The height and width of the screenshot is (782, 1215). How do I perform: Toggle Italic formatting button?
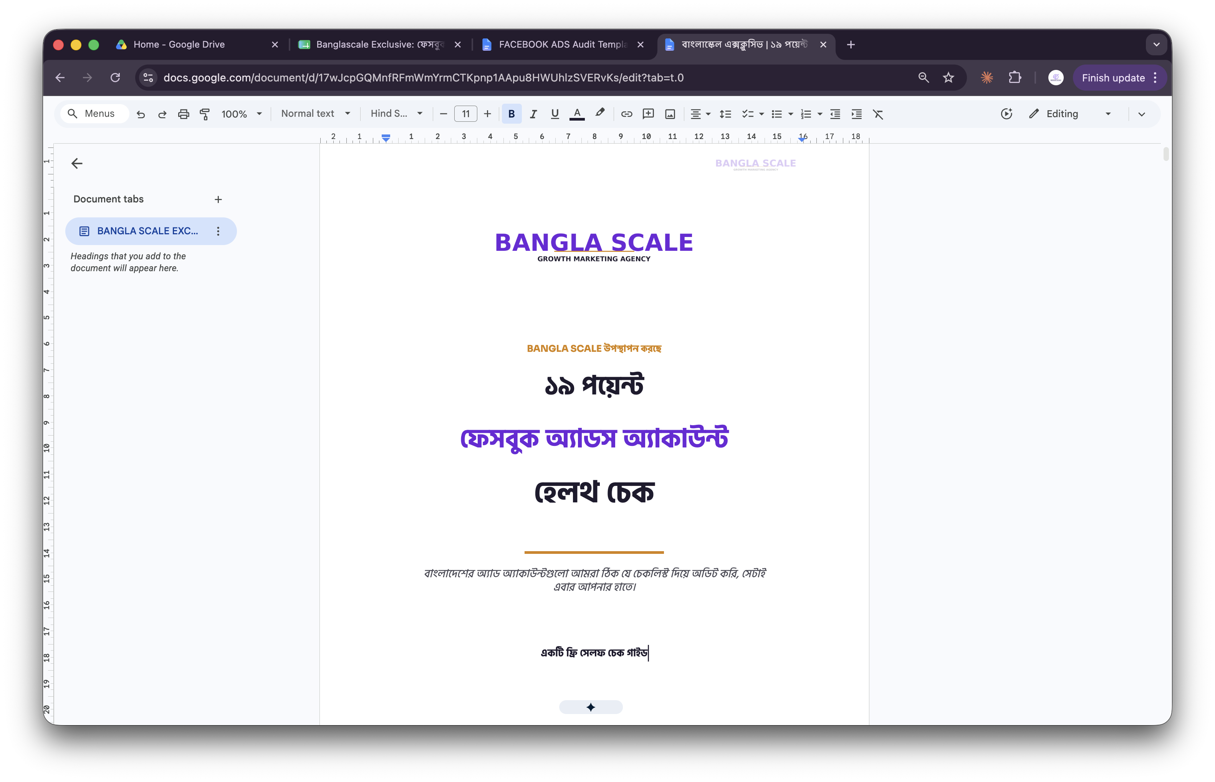coord(533,114)
